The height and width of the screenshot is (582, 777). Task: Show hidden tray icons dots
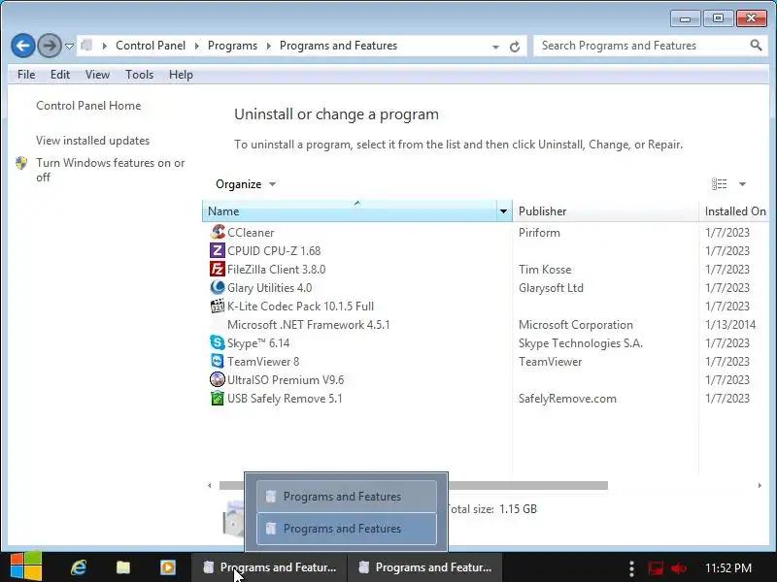click(631, 568)
